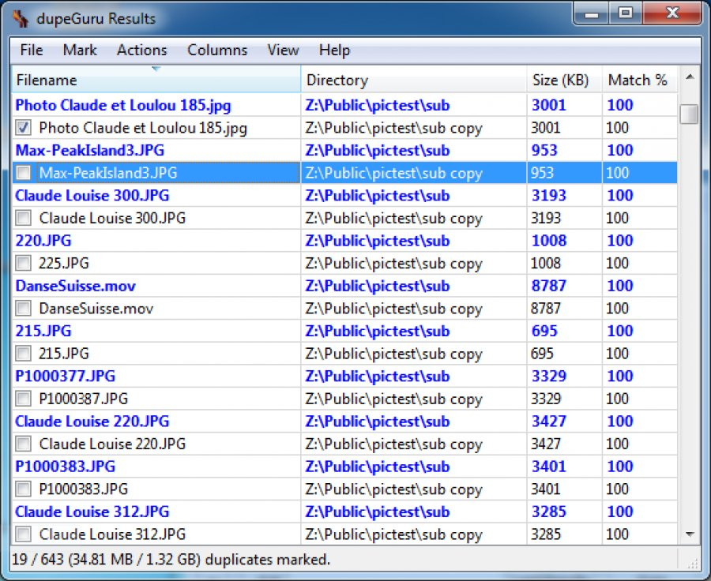
Task: Click the scrollbar up arrow
Action: point(690,78)
